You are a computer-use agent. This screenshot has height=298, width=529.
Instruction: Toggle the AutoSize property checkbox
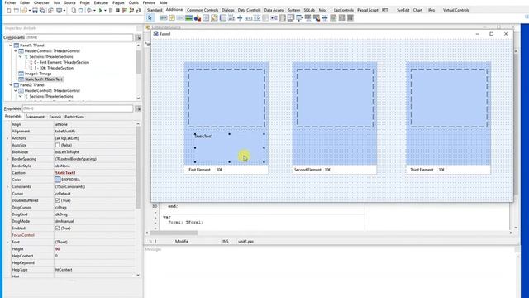click(57, 145)
